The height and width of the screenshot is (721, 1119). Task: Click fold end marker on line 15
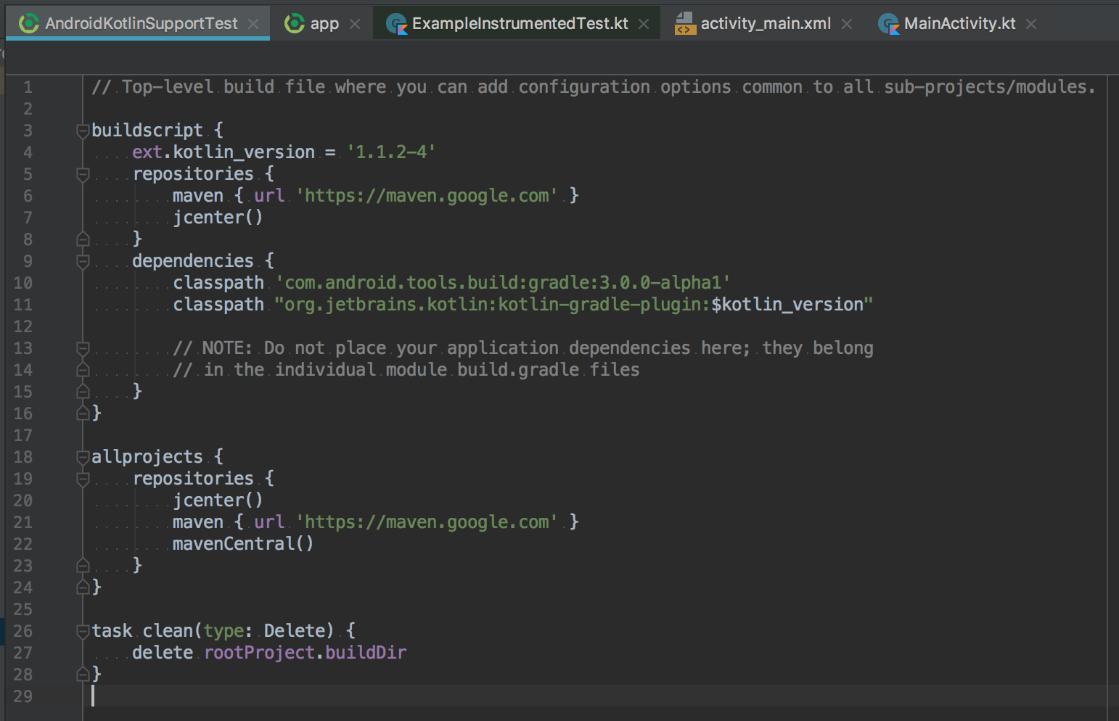83,391
